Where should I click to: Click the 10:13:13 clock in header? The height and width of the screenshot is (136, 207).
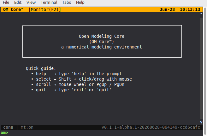[190, 9]
